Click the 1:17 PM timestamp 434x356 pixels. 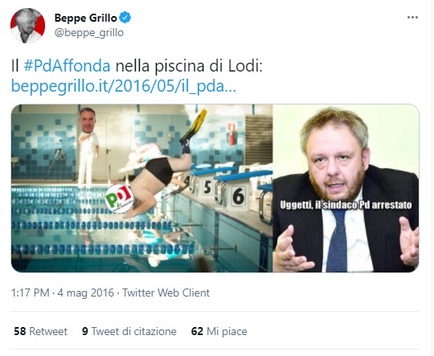coord(31,293)
